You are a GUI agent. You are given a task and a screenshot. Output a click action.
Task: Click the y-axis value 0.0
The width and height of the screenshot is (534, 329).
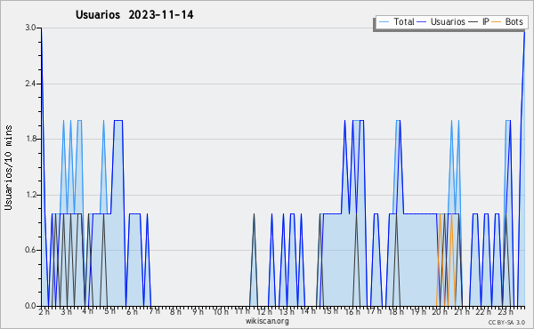30,306
